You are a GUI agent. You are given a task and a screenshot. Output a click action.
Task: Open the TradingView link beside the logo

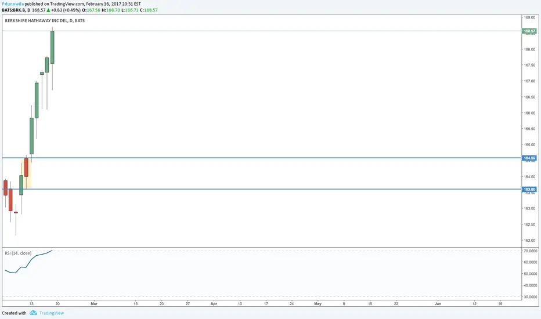tap(52, 313)
